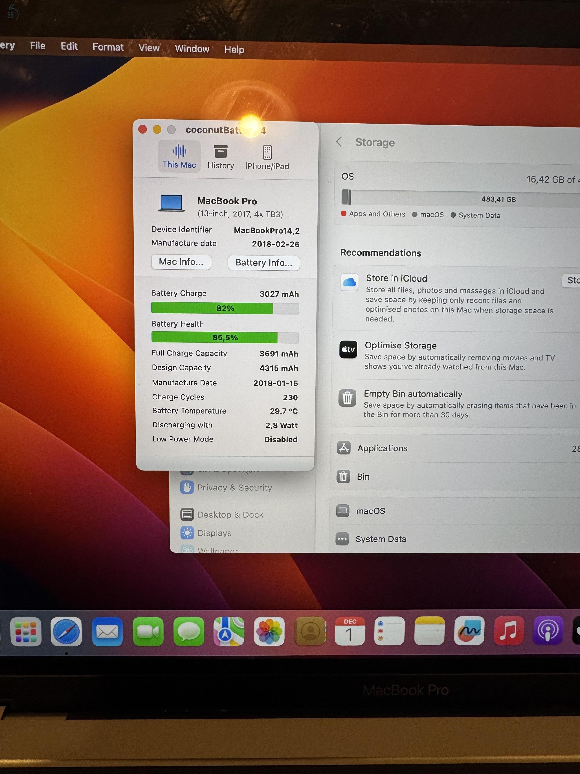Open the History tab in coconutBattery
Viewport: 580px width, 774px height.
coord(221,157)
